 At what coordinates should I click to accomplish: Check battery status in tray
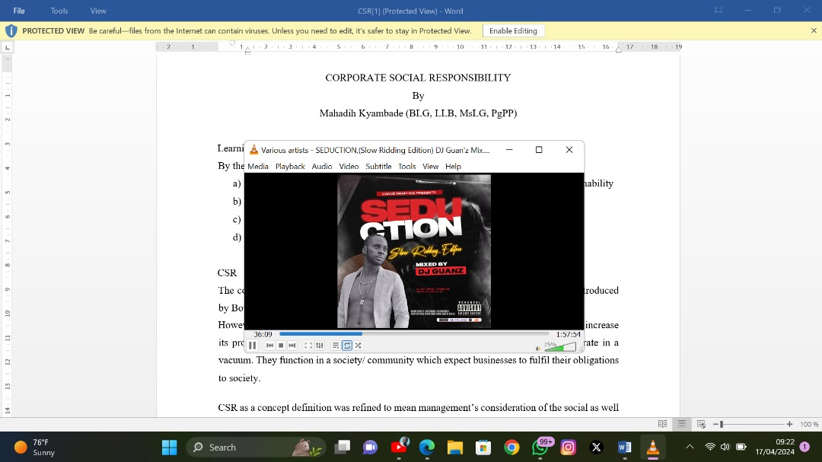(741, 447)
